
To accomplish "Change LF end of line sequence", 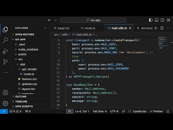I will click(123, 111).
